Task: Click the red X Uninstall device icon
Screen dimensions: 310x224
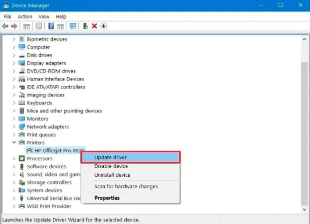Action: 94,26
